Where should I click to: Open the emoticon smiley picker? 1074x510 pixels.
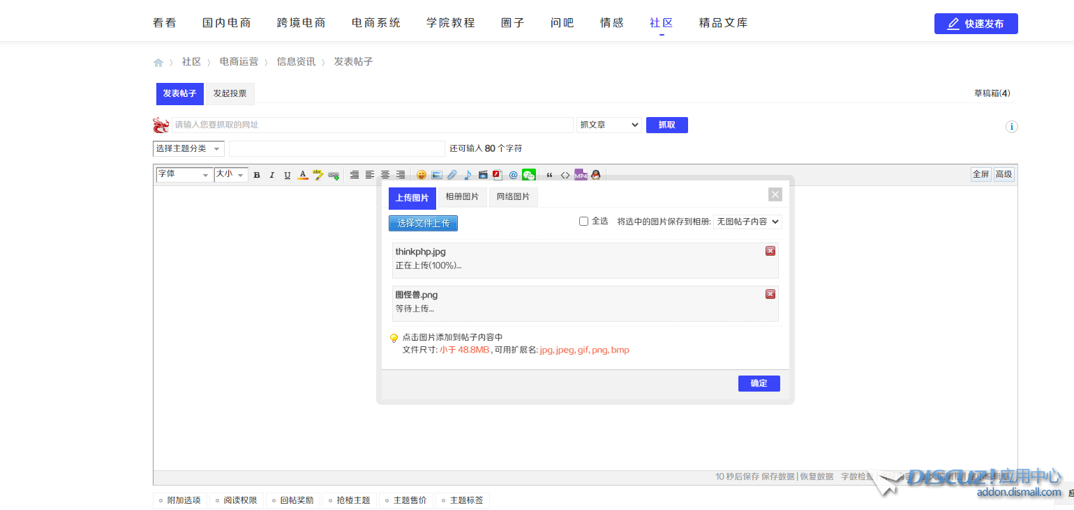coord(422,175)
